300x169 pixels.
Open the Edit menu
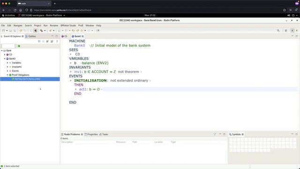[x=9, y=25]
